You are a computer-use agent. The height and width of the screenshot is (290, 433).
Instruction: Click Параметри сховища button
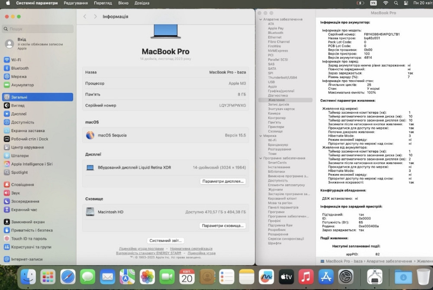coord(223,225)
